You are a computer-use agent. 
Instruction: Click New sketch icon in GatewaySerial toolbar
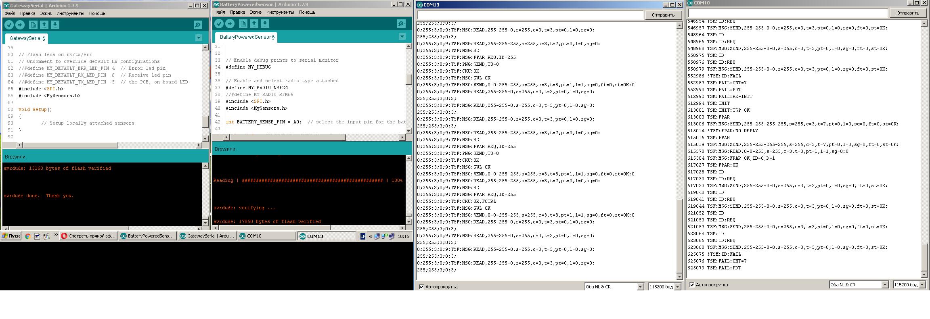pyautogui.click(x=33, y=25)
